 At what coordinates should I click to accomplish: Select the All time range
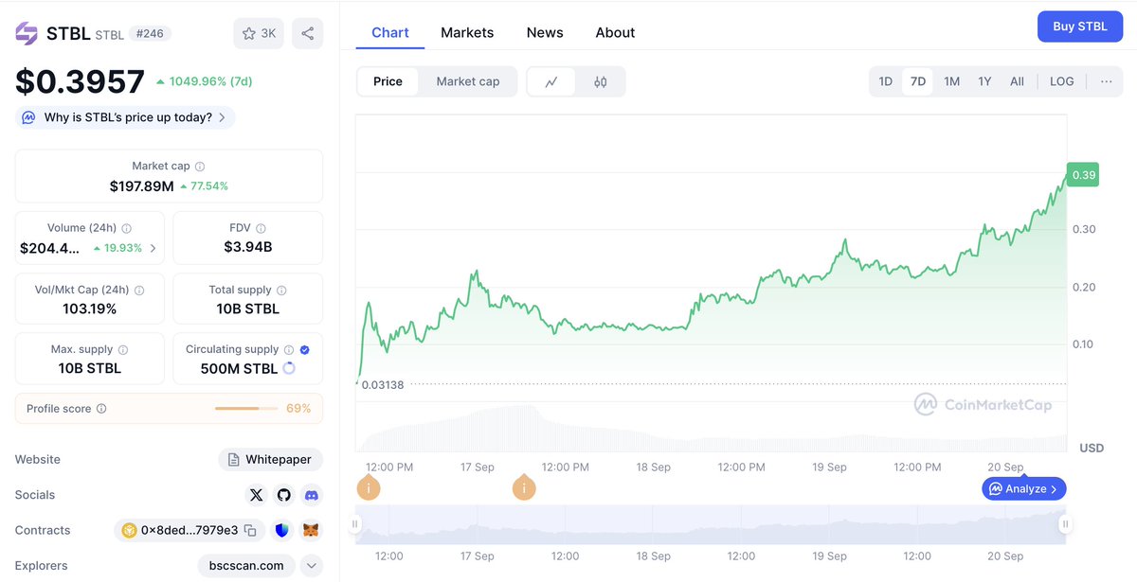click(1017, 81)
